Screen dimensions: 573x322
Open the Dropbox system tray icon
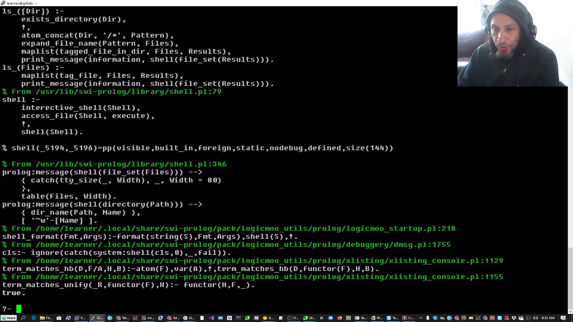point(514,318)
